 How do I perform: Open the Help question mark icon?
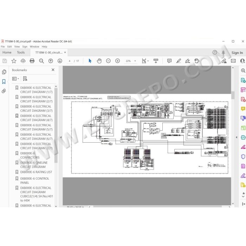tap(215, 52)
